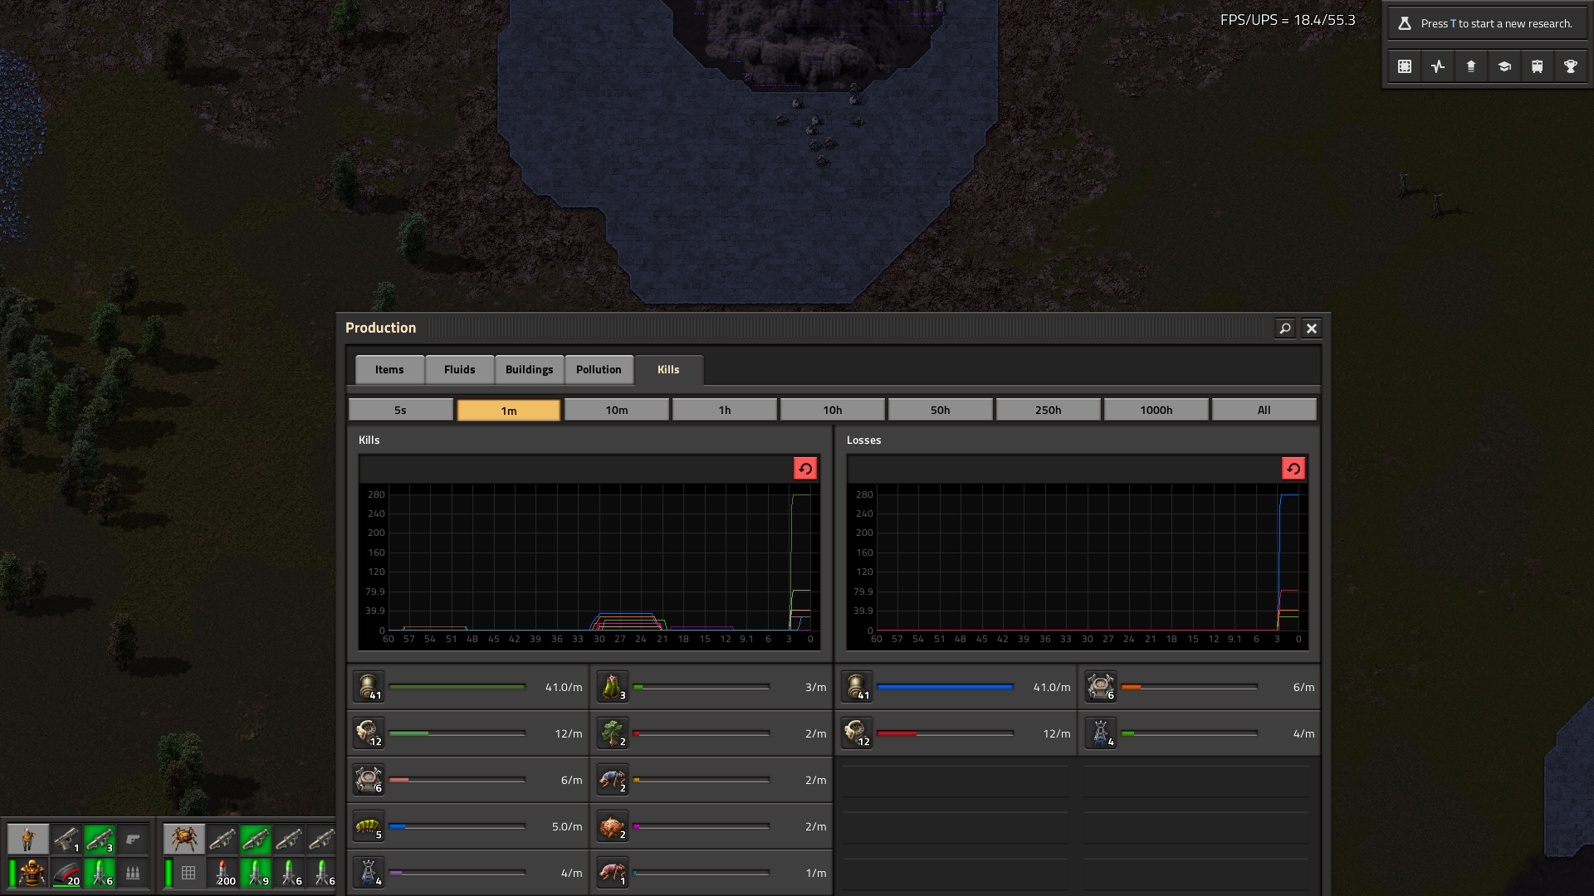Click the magnifier search icon in Production
The image size is (1594, 896).
[x=1285, y=329]
